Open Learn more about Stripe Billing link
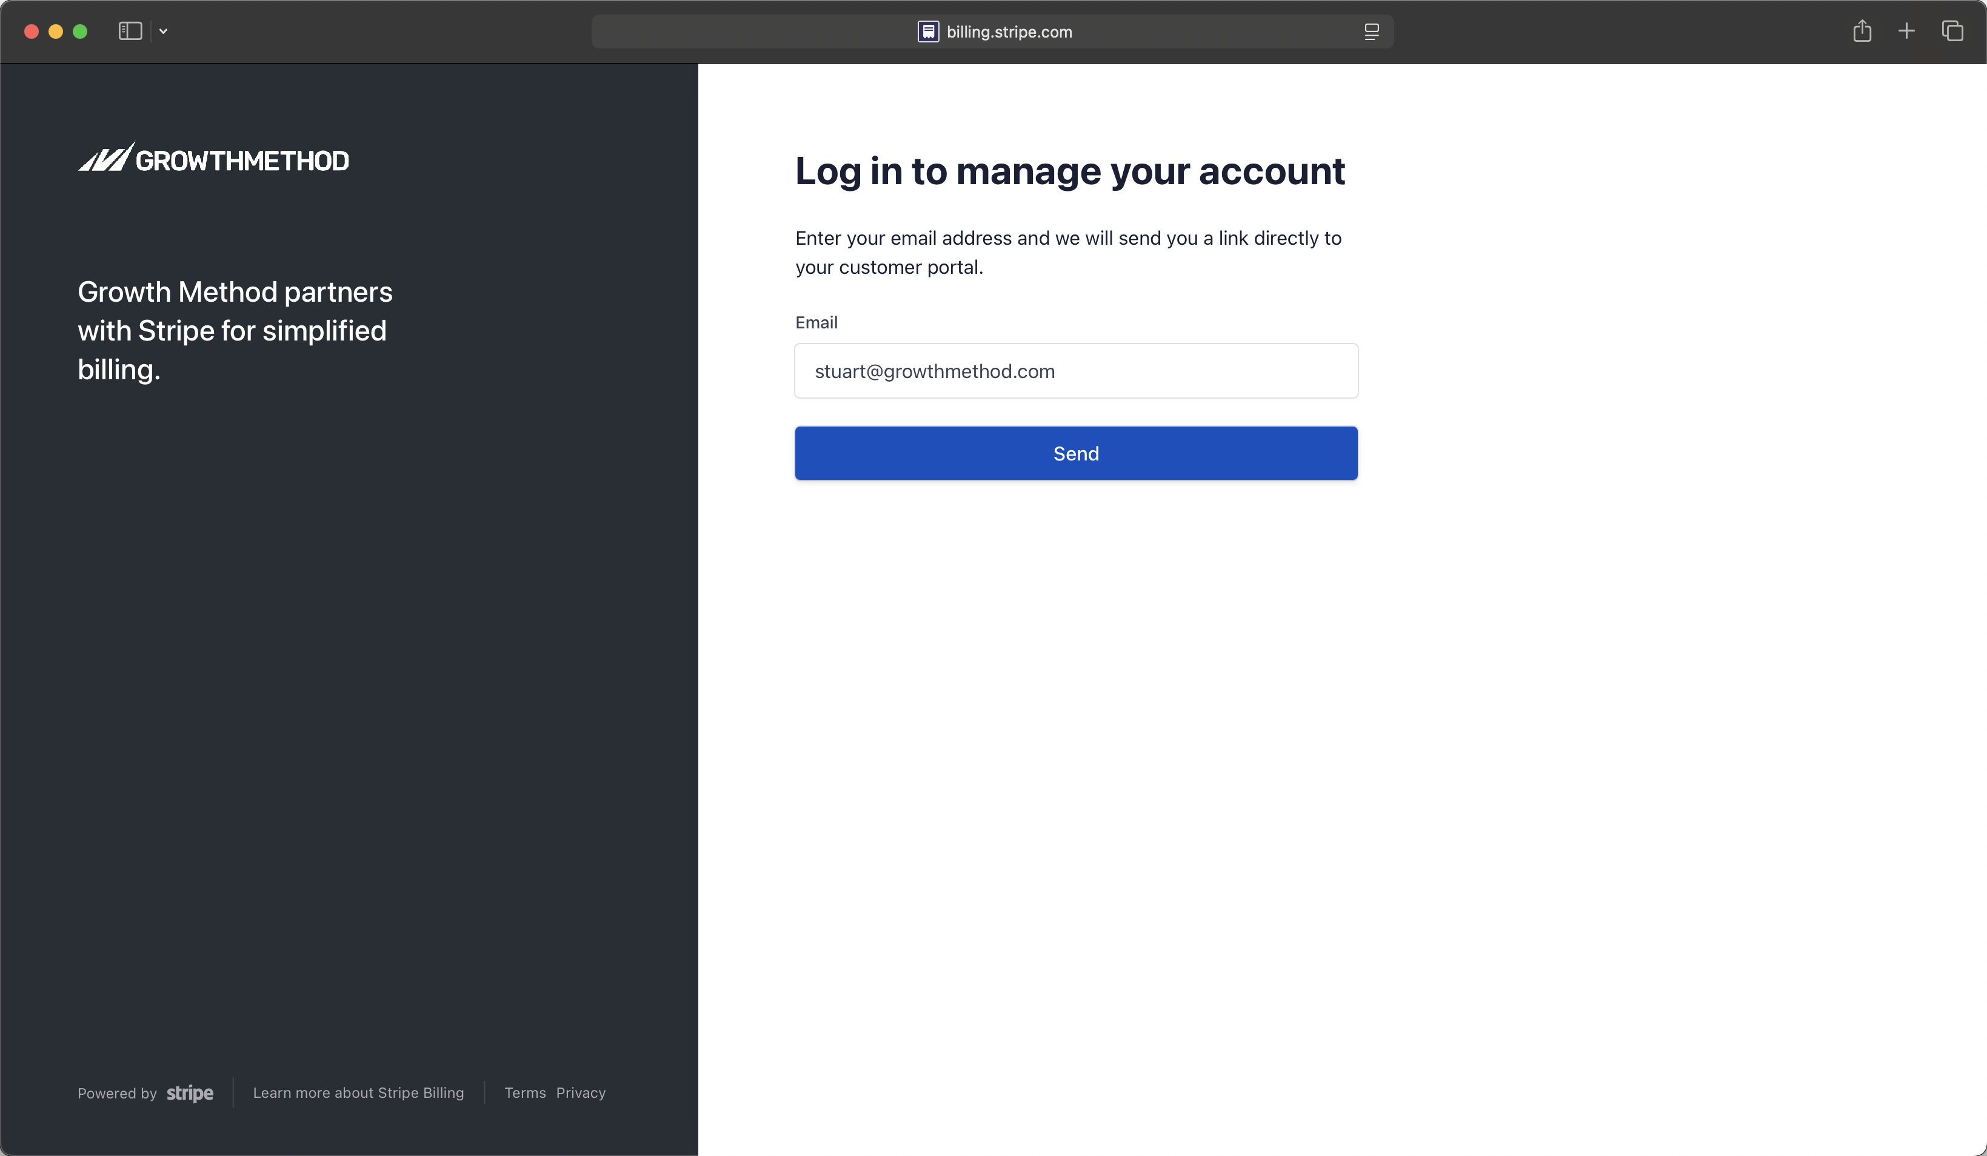The height and width of the screenshot is (1156, 1987). pos(358,1093)
